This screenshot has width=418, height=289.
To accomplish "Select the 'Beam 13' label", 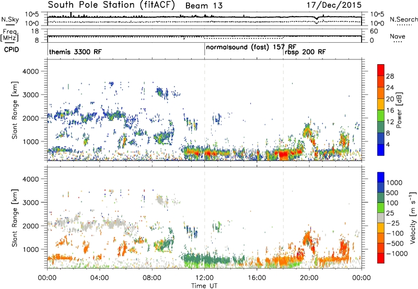I will point(204,6).
